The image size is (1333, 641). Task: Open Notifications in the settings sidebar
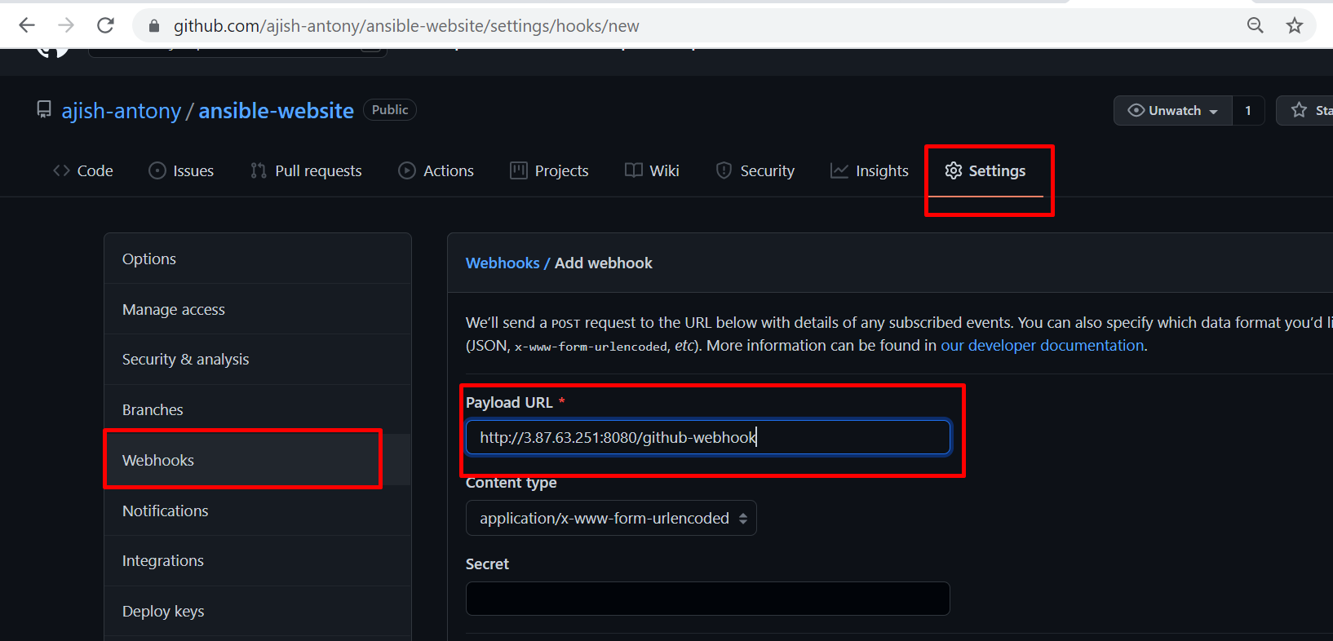click(x=258, y=511)
